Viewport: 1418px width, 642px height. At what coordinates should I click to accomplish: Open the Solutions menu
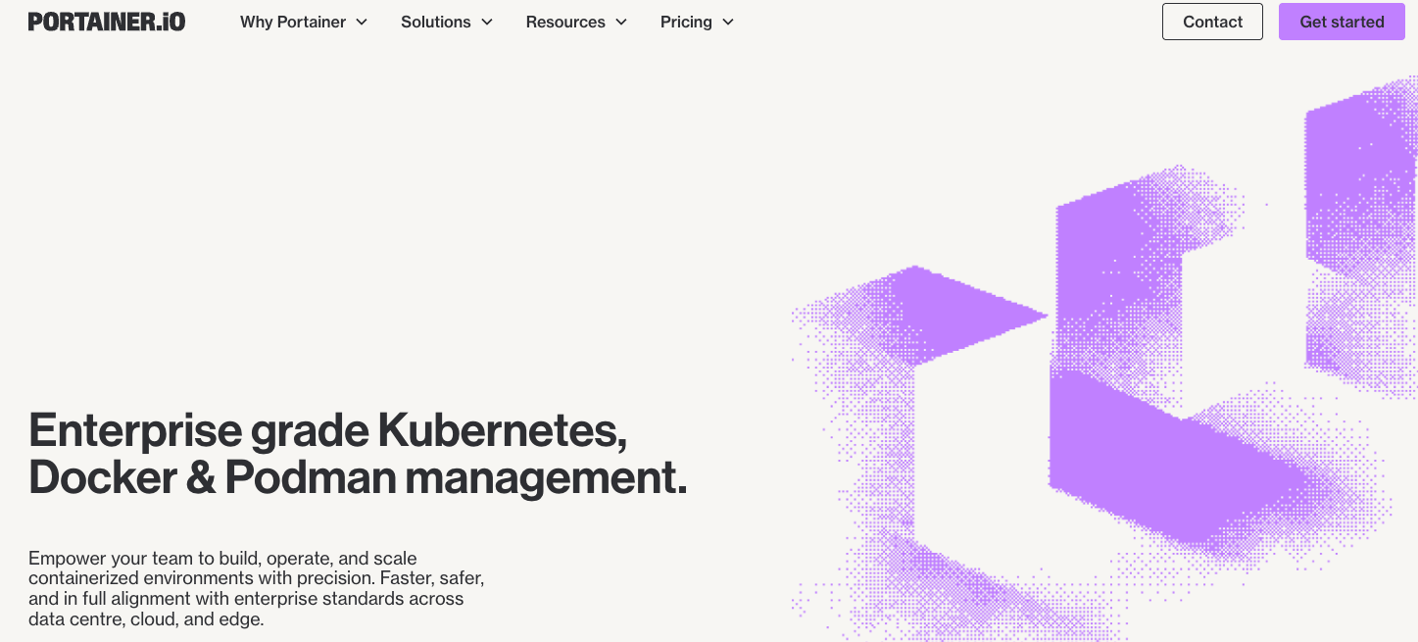click(435, 22)
